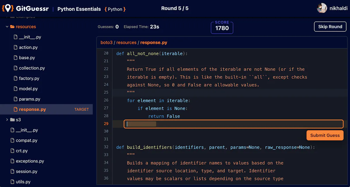Click the compat.py file icon
This screenshot has height=187, width=350.
coord(13,141)
